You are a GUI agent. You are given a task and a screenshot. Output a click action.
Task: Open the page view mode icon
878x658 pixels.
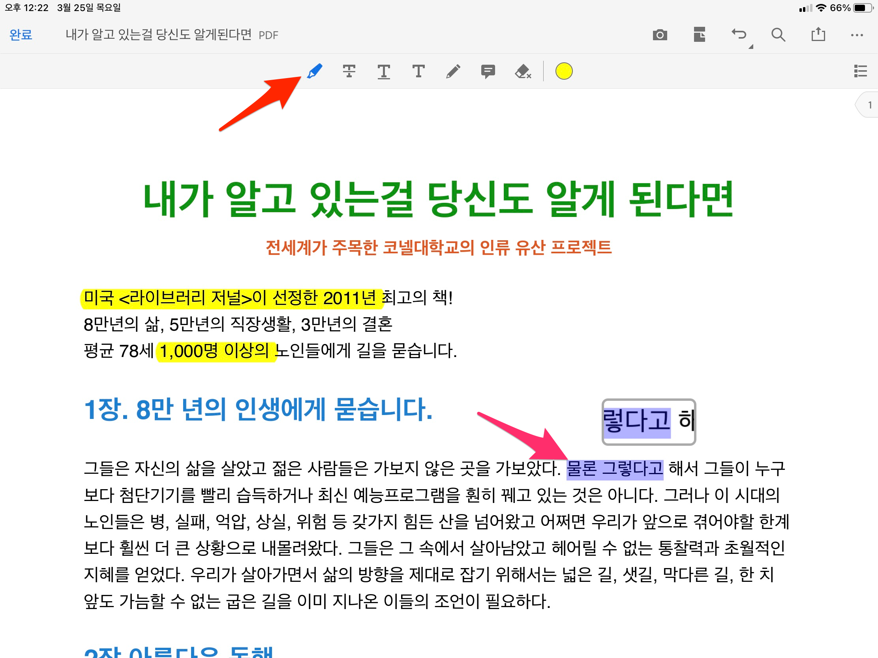tap(700, 35)
